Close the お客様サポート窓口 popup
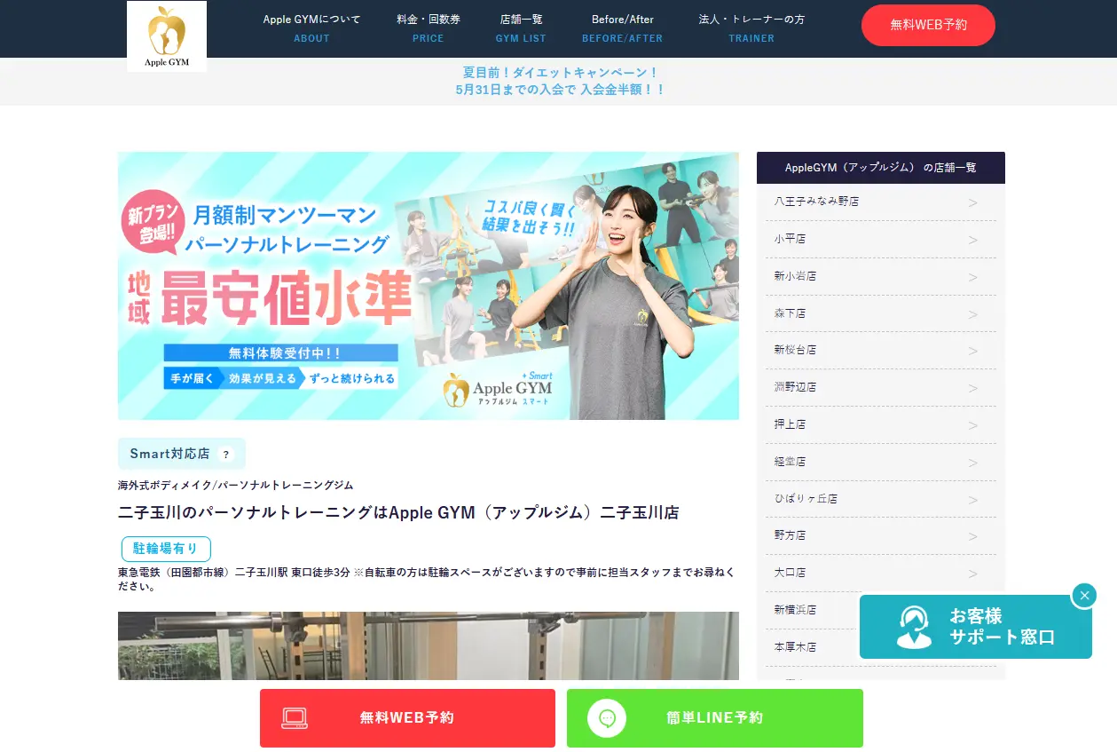Image resolution: width=1117 pixels, height=752 pixels. pyautogui.click(x=1083, y=596)
